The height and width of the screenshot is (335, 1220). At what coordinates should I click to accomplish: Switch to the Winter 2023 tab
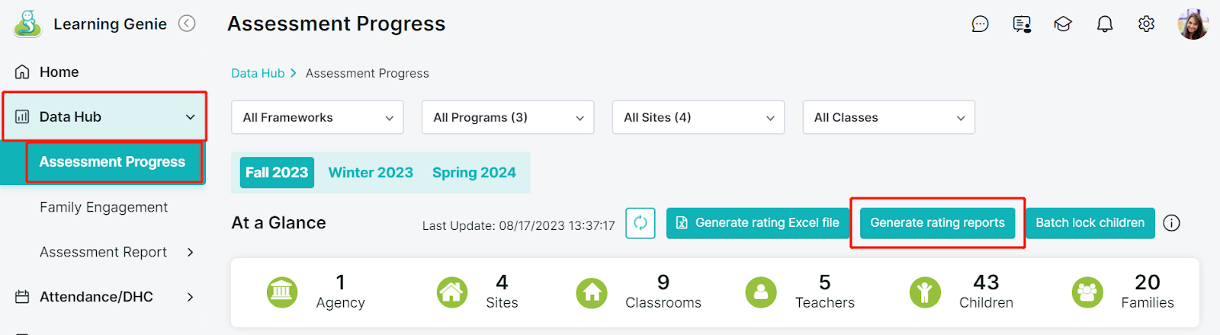(x=371, y=173)
